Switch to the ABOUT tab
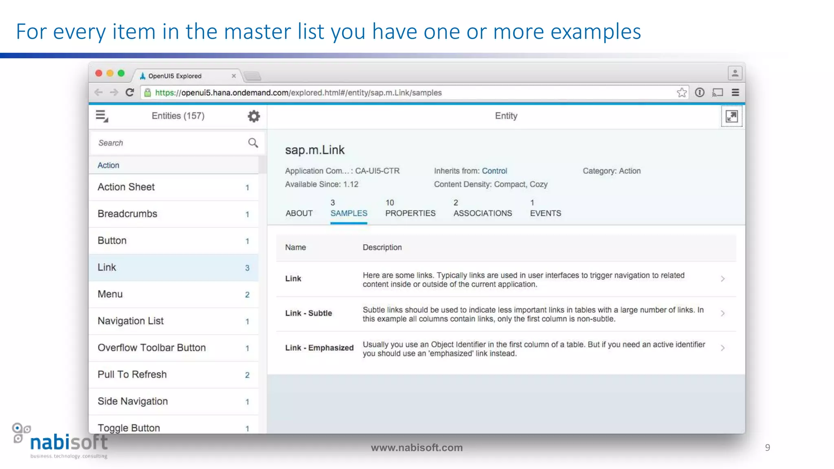 click(299, 213)
